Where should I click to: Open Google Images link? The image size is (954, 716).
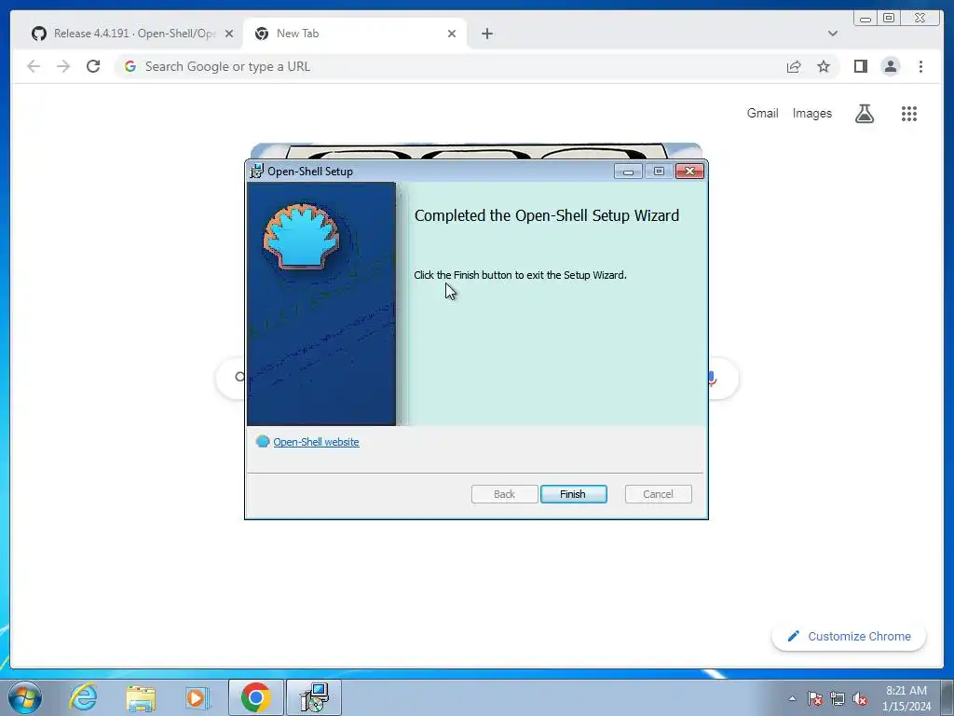point(811,113)
